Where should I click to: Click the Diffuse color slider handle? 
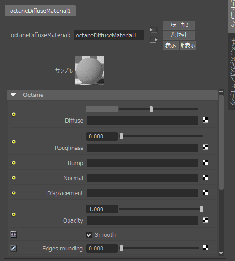click(x=151, y=109)
